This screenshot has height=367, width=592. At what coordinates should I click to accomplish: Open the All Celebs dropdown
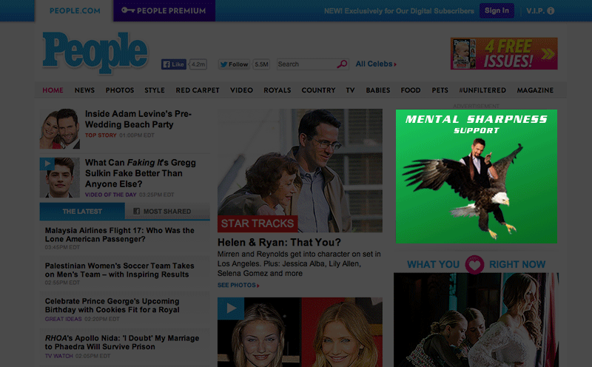tap(376, 64)
